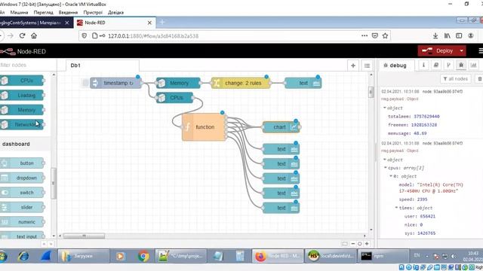Open the all nodes debug filter

(456, 79)
